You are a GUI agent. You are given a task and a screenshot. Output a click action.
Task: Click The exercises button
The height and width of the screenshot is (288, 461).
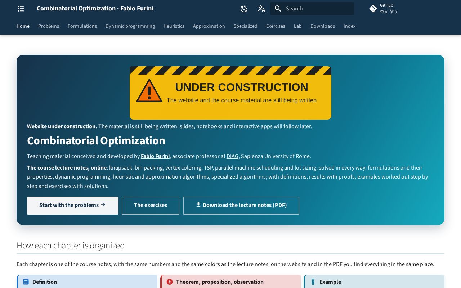point(151,206)
